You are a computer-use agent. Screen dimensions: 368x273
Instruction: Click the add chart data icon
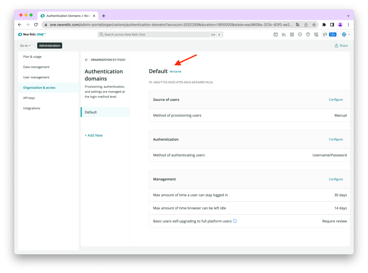click(284, 35)
